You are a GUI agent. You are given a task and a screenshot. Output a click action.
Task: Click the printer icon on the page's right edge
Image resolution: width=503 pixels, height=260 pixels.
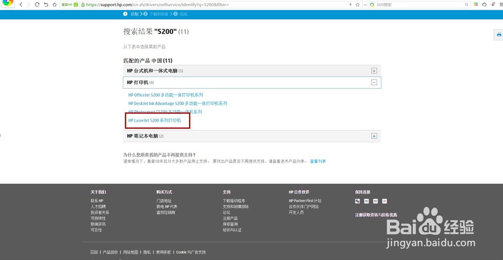point(499,35)
